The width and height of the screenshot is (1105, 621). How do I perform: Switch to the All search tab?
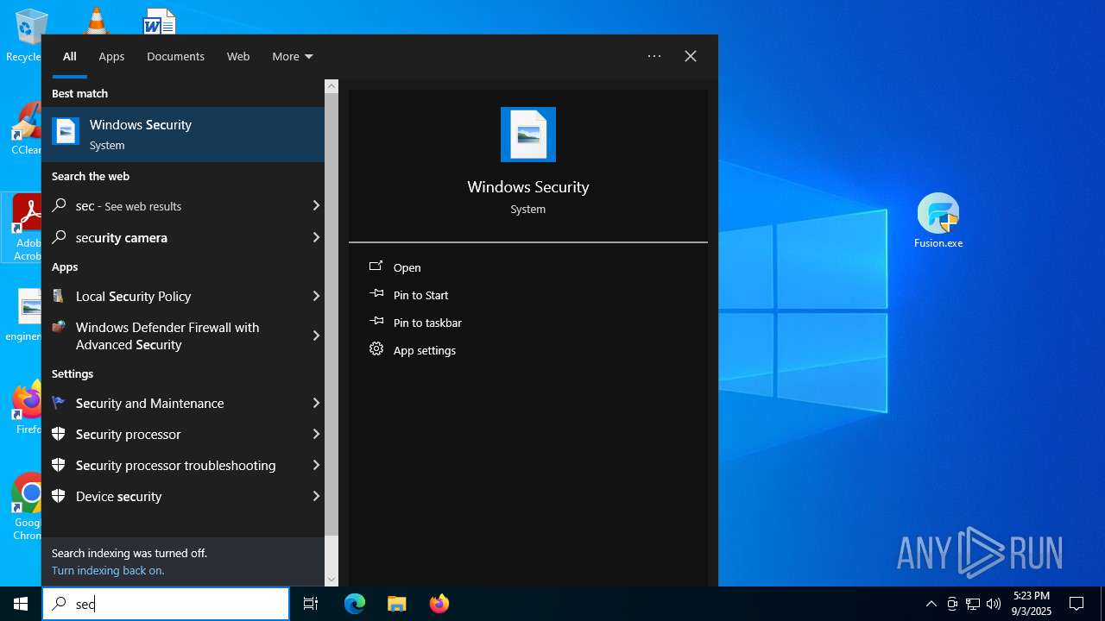tap(70, 56)
